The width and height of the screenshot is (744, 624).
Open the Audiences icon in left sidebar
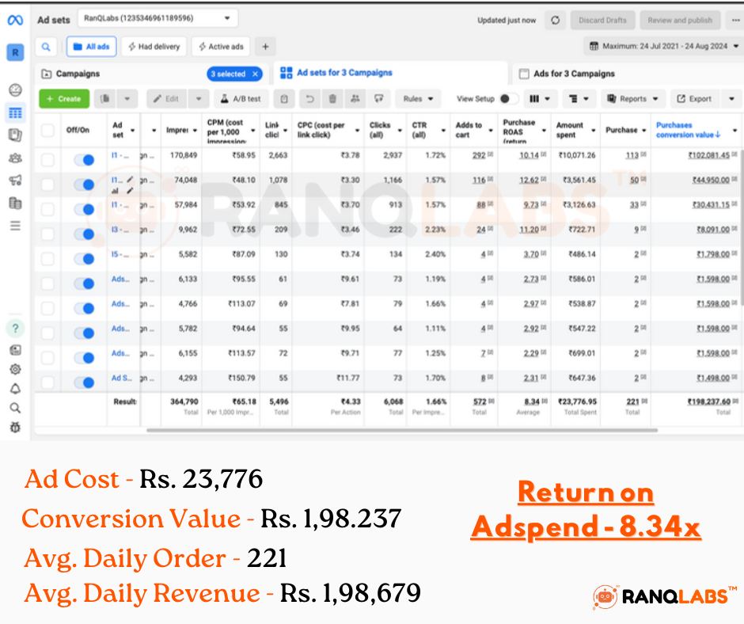pyautogui.click(x=15, y=158)
